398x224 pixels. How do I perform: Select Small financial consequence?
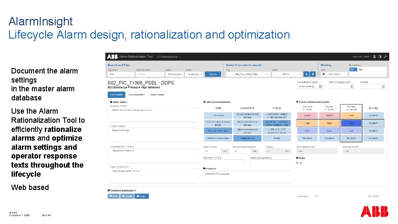coord(277,138)
